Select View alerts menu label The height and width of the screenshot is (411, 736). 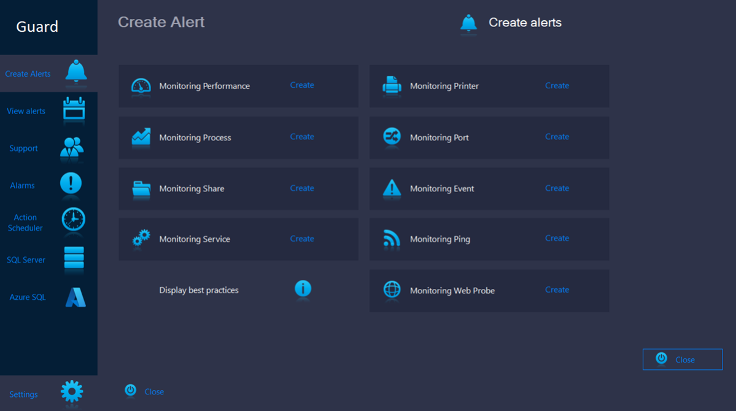point(26,111)
